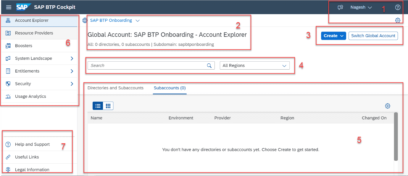The image size is (408, 176).
Task: Click the hamburger menu beside the SAP logo
Action: [x=8, y=7]
